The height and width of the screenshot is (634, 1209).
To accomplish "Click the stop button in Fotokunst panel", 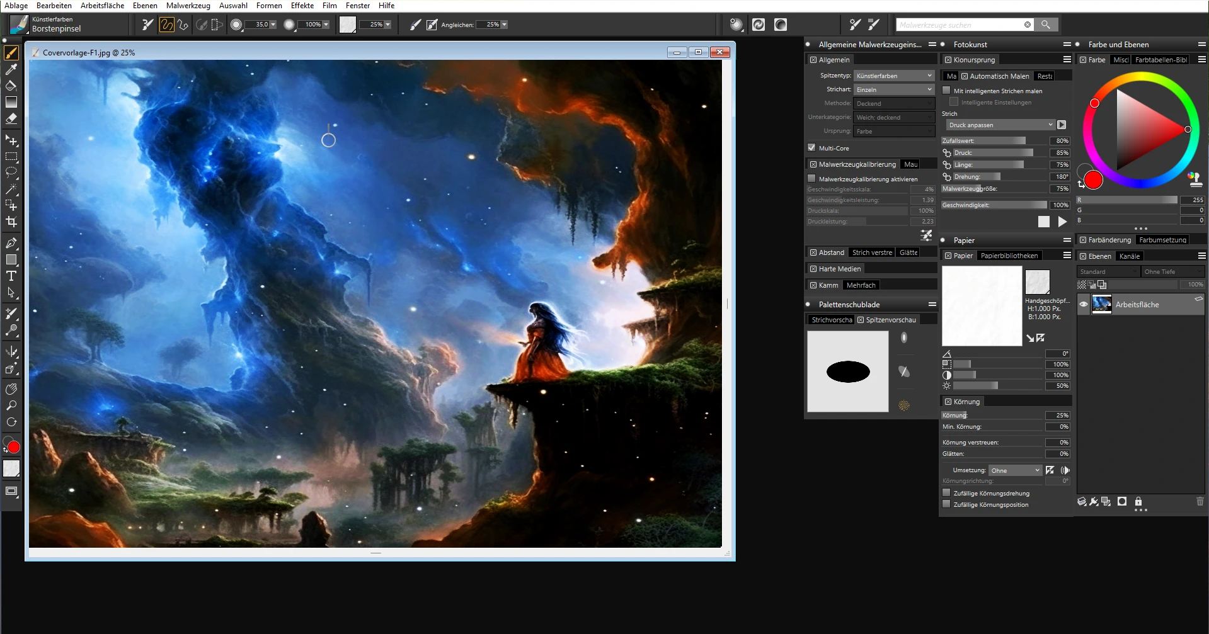I will click(x=1044, y=222).
